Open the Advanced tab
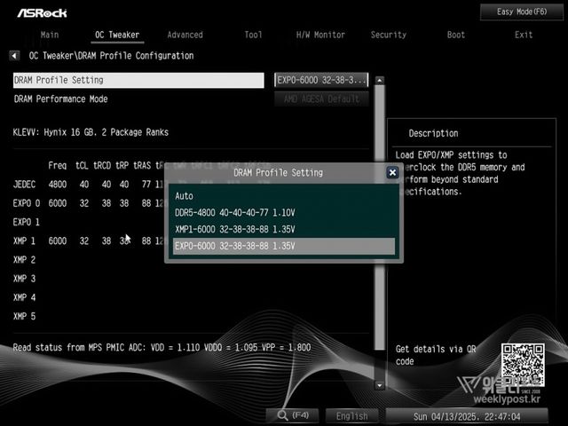 tap(185, 35)
